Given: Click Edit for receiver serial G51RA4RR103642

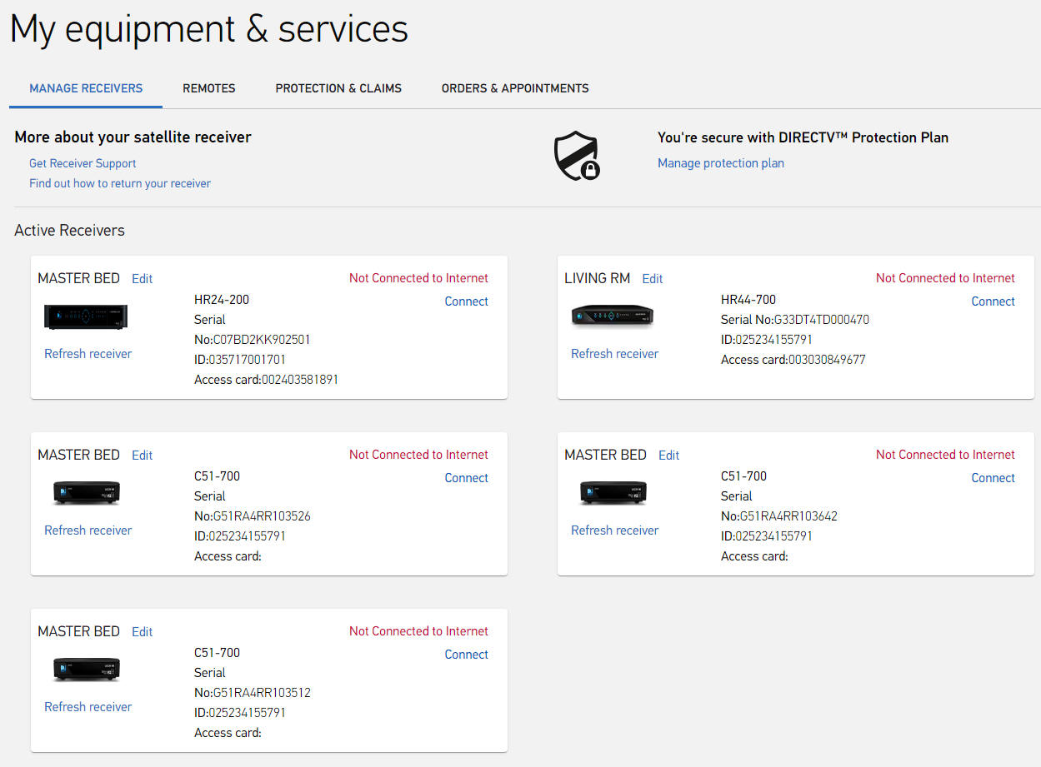Looking at the screenshot, I should tap(669, 456).
